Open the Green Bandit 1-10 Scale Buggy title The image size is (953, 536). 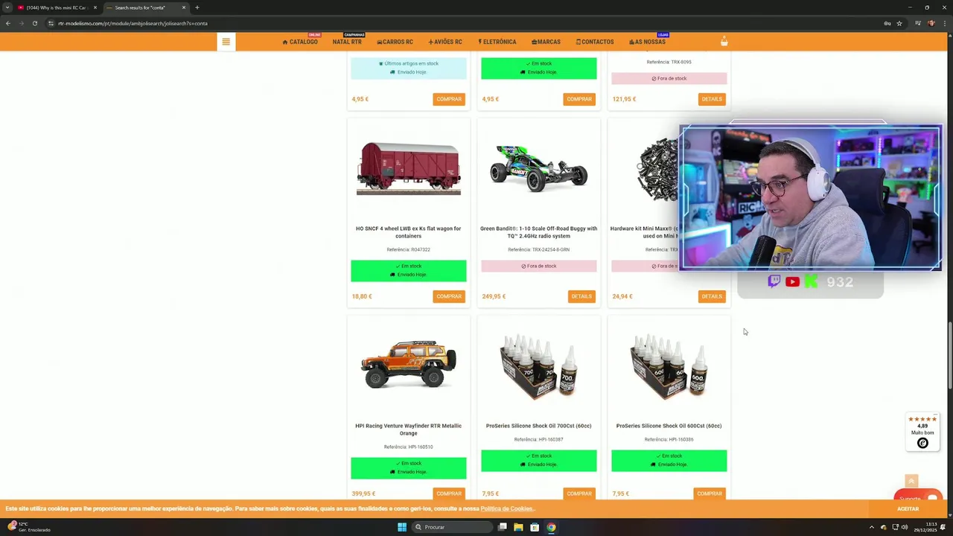pyautogui.click(x=539, y=232)
